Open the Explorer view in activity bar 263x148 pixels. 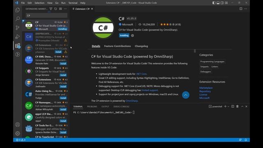17,10
